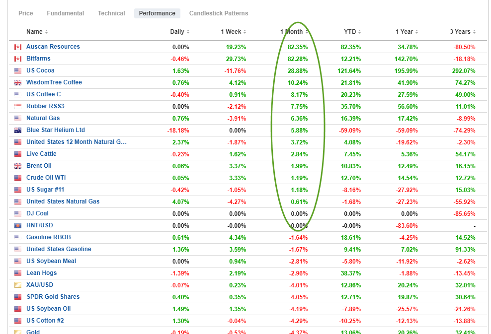Switch to the Price tab
This screenshot has height=334, width=491.
pos(26,13)
